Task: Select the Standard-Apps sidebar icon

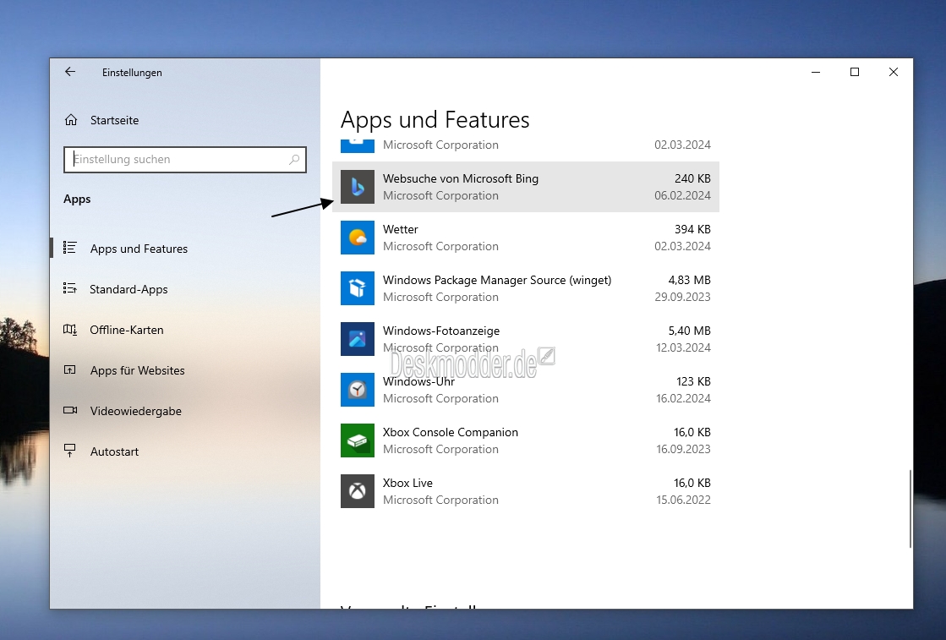Action: coord(70,289)
